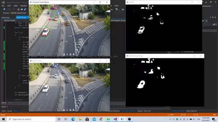Switch to the matrix.cpp tab
This screenshot has height=122, width=218.
click(5, 17)
